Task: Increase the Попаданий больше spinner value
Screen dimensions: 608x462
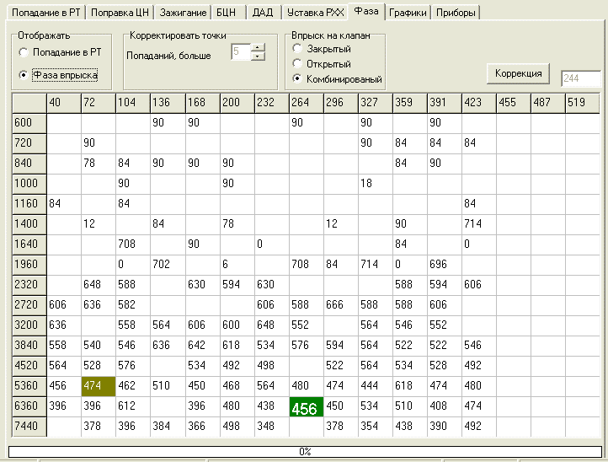Action: (x=258, y=48)
